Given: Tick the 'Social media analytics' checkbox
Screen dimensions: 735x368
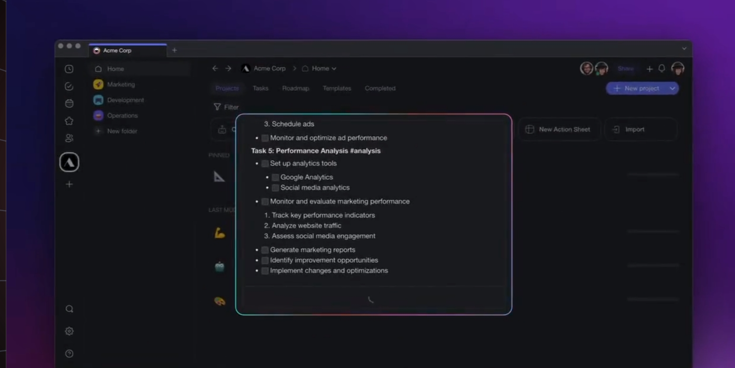Looking at the screenshot, I should [275, 188].
